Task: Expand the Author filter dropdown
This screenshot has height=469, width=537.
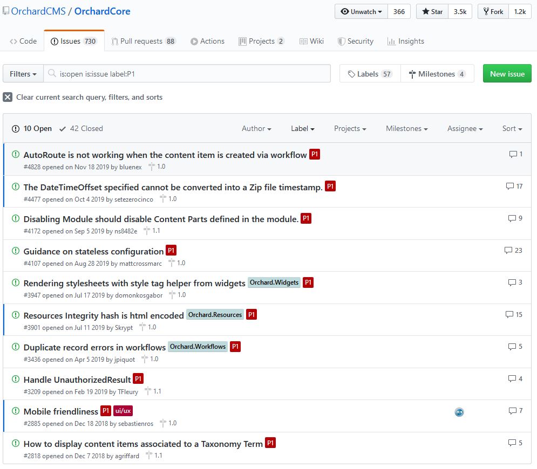Action: coord(256,129)
